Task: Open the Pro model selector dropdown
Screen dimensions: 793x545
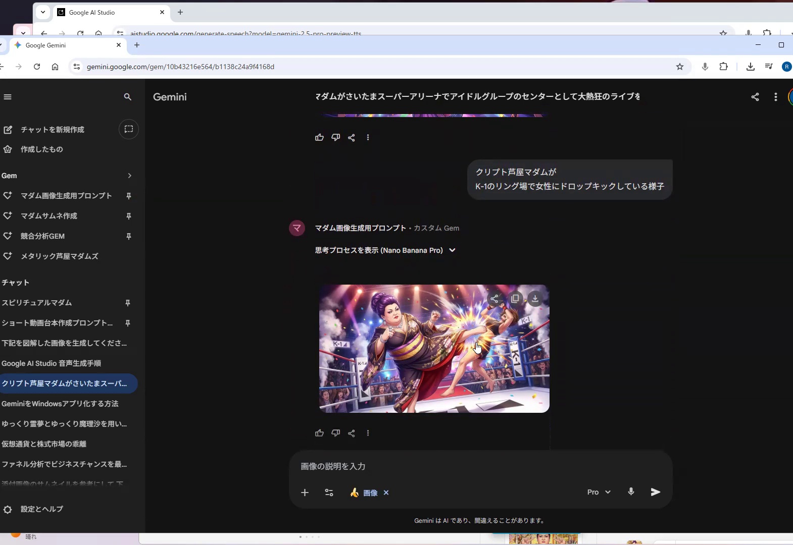Action: click(599, 492)
